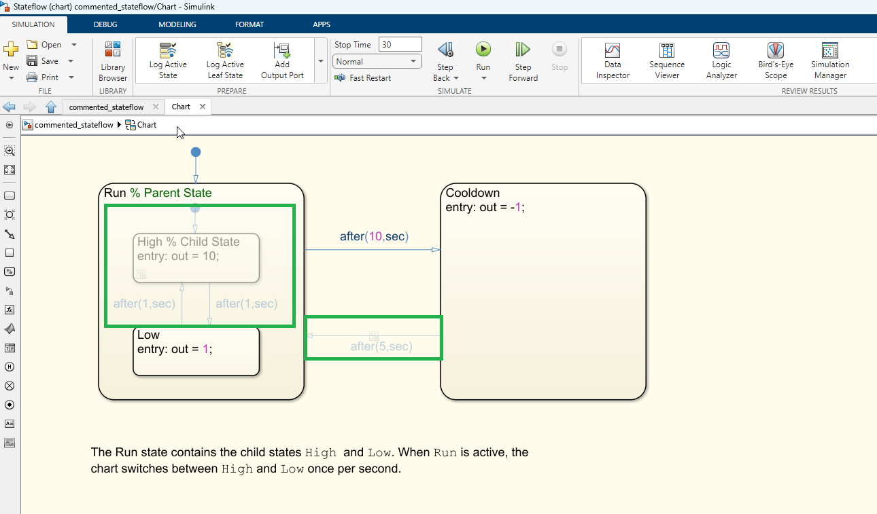Click the Stop Time input field
877x514 pixels.
400,45
